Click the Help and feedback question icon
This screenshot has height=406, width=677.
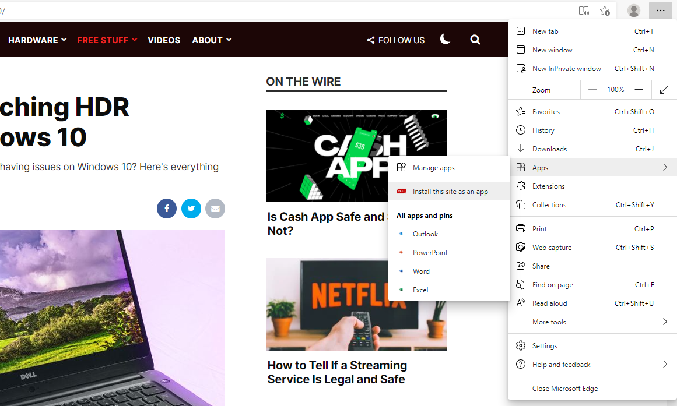pos(521,364)
